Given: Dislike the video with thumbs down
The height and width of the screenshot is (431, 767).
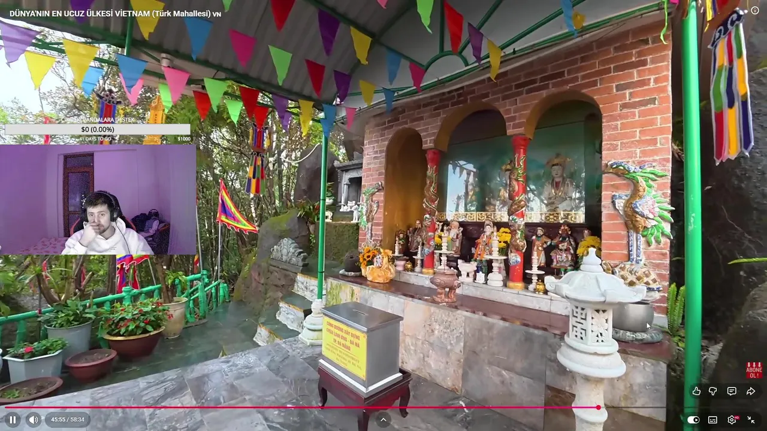Looking at the screenshot, I should [713, 391].
